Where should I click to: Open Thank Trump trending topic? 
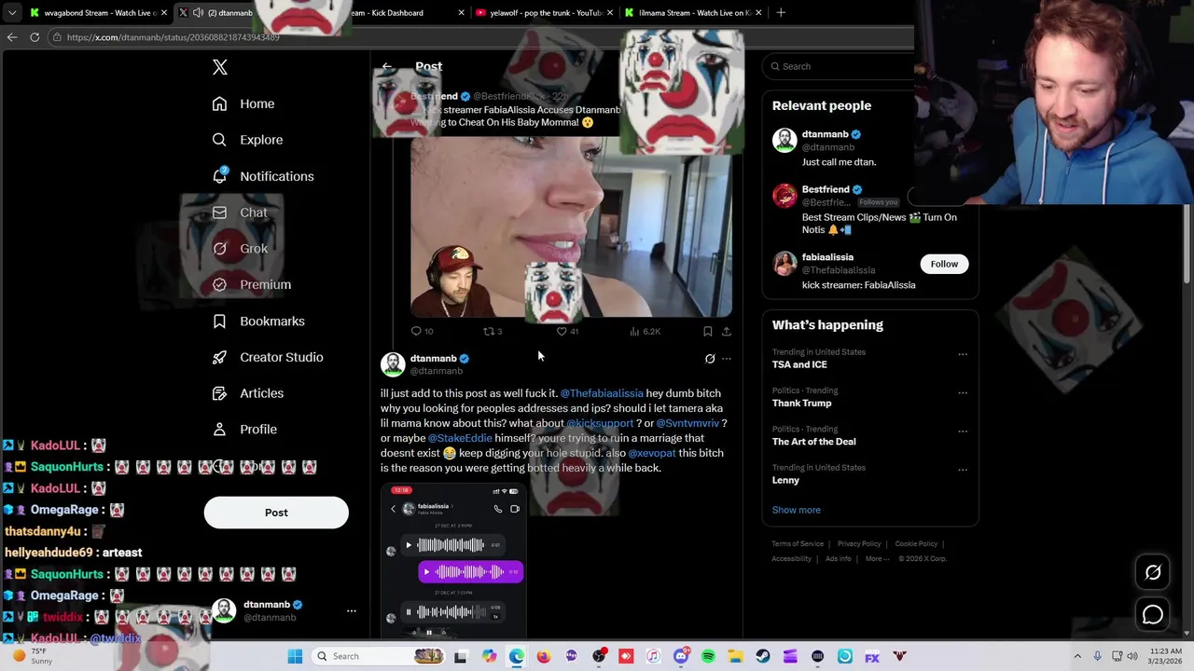tap(801, 403)
